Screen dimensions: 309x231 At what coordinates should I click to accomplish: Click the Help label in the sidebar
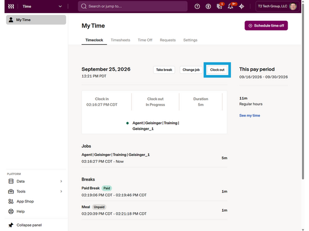click(x=20, y=212)
